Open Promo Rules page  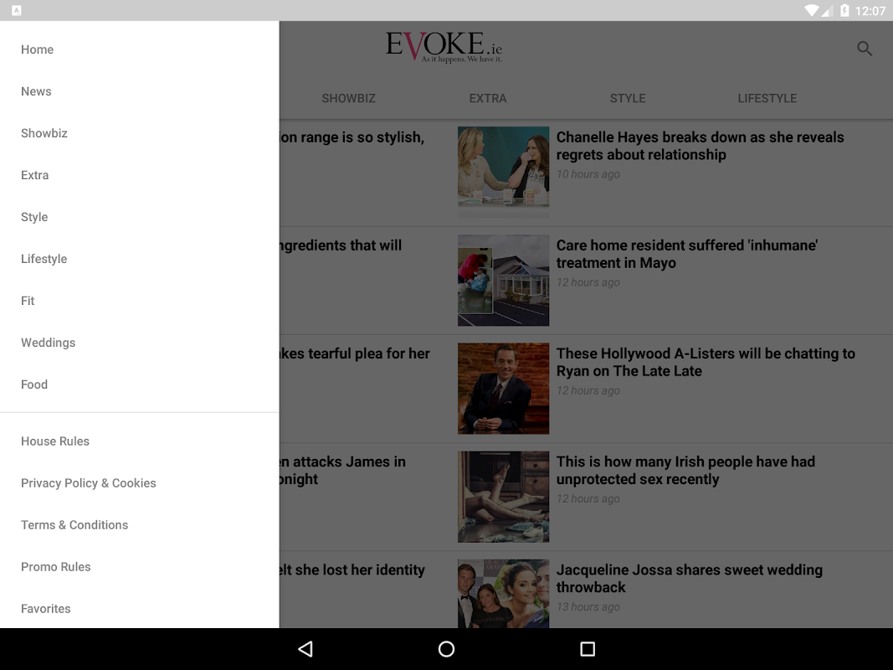coord(140,567)
